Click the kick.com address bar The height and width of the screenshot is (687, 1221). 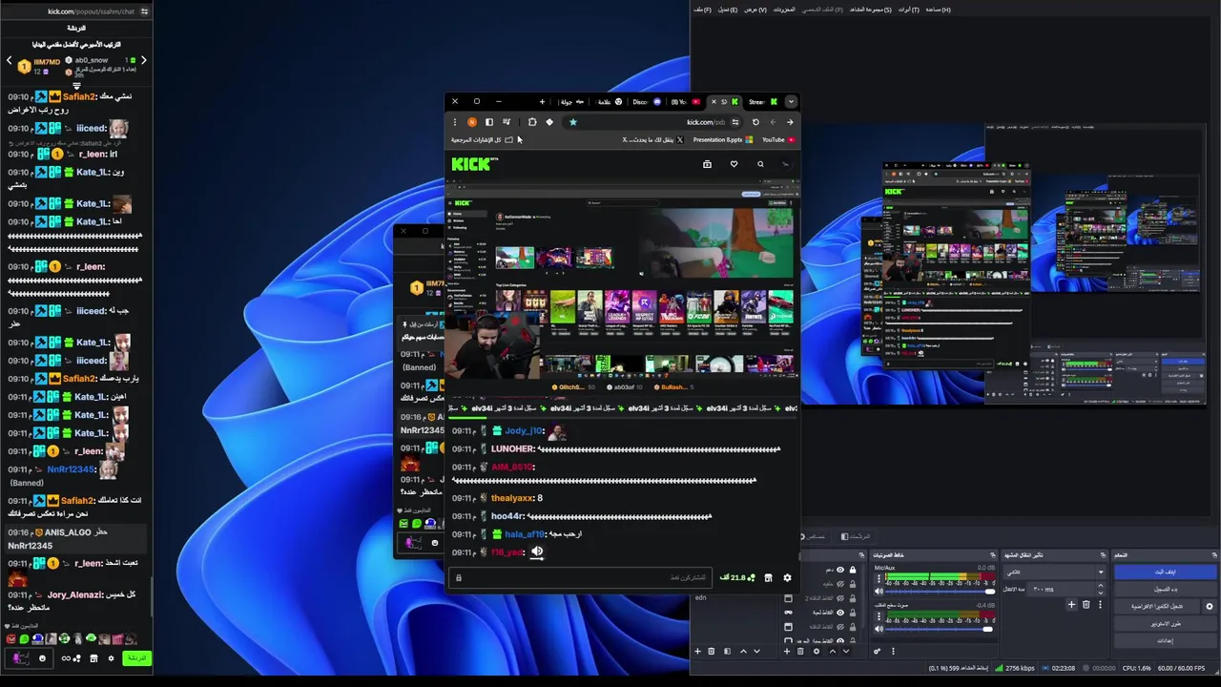(653, 122)
